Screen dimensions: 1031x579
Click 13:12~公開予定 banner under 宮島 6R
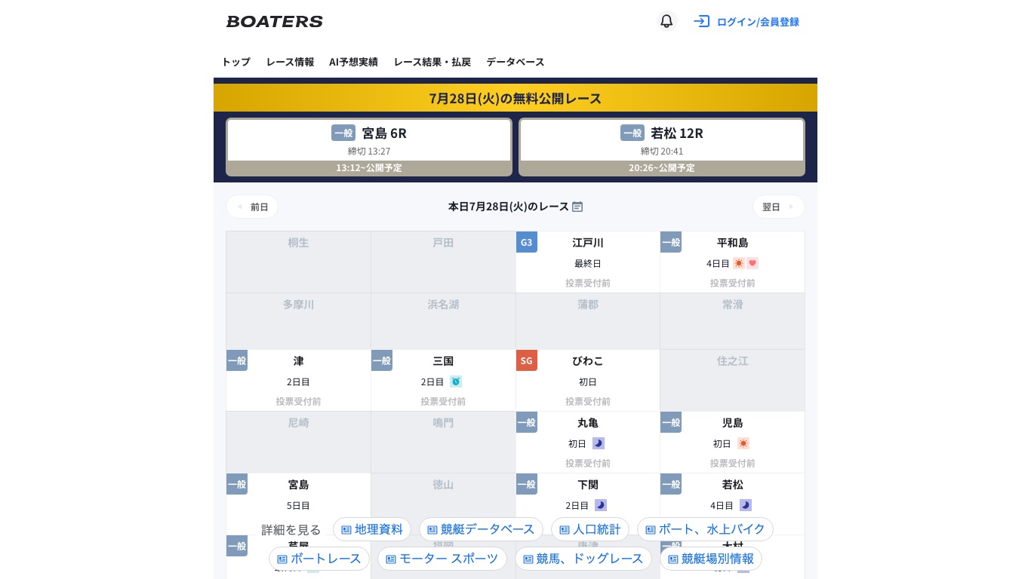tap(369, 168)
